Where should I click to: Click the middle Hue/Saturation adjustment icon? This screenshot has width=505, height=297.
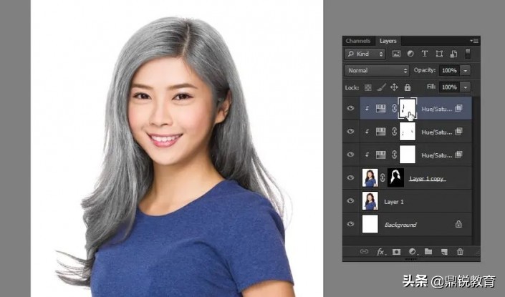[380, 132]
